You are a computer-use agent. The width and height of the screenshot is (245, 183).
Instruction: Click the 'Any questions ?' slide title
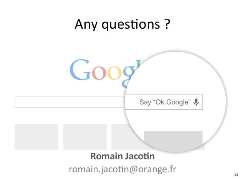pos(122,24)
